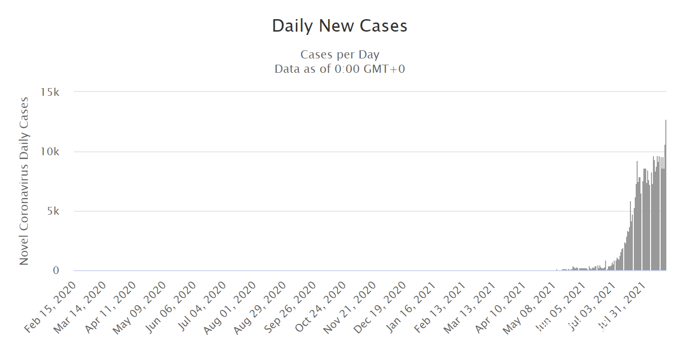Image resolution: width=685 pixels, height=343 pixels.
Task: Click the 5k y-axis label
Action: pos(53,211)
